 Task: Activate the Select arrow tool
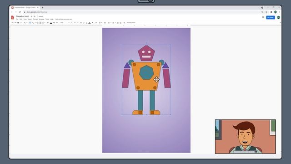[30, 23]
